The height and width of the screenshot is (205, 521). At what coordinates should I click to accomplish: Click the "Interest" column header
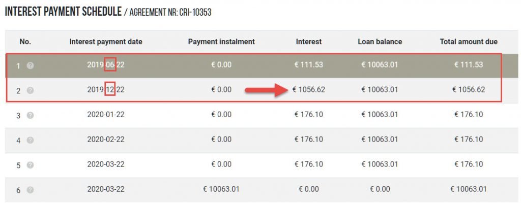[x=309, y=42]
